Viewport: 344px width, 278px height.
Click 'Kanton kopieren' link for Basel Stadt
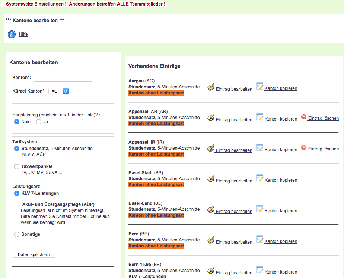click(x=281, y=180)
